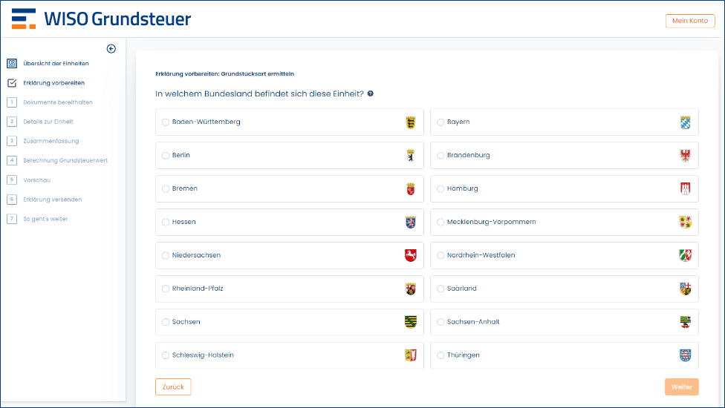Select Sachsen radio button
Screen dimensions: 725x408
coord(166,322)
